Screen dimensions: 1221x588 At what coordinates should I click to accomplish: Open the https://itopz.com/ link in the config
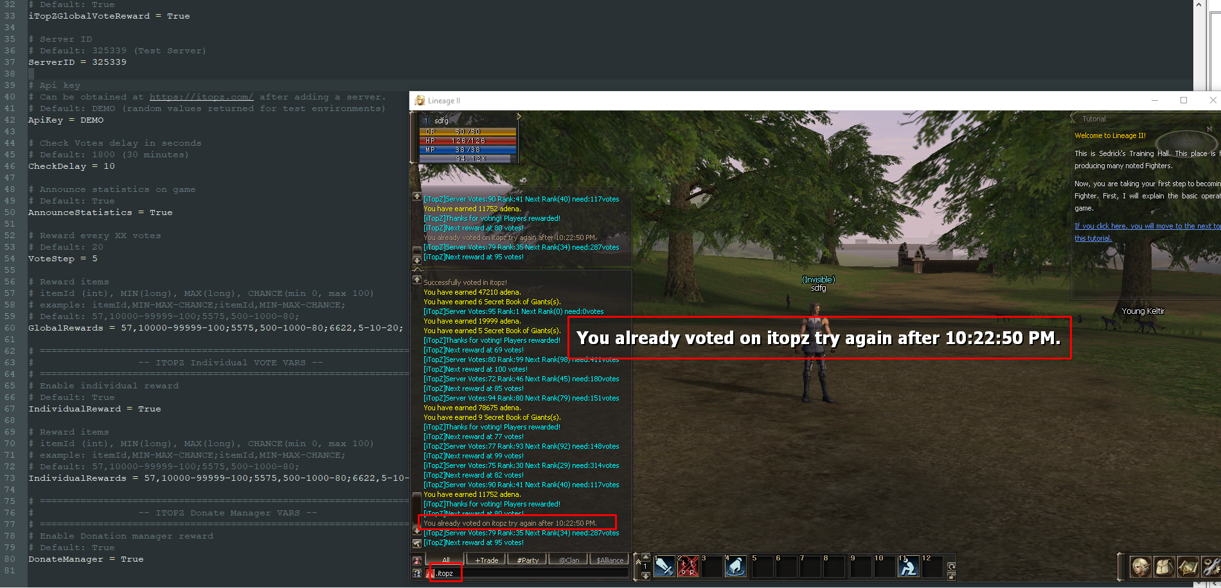pyautogui.click(x=201, y=97)
